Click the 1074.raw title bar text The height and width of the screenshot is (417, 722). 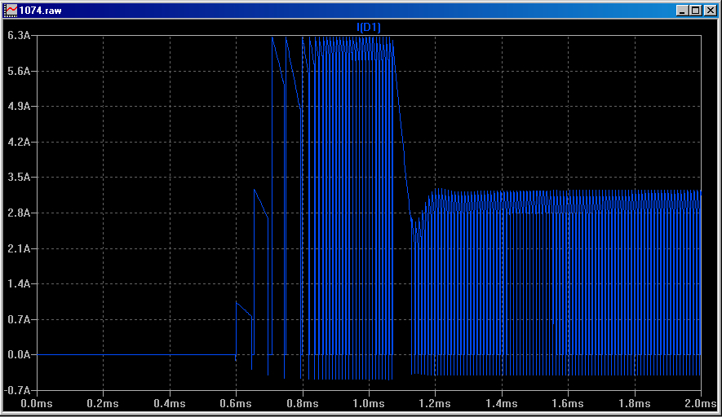coord(41,11)
